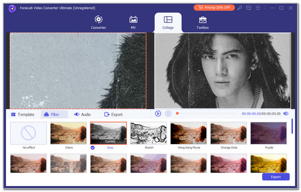
Task: Click the 00:00:00.00/00:00:05.00 timecode
Action: [261, 113]
